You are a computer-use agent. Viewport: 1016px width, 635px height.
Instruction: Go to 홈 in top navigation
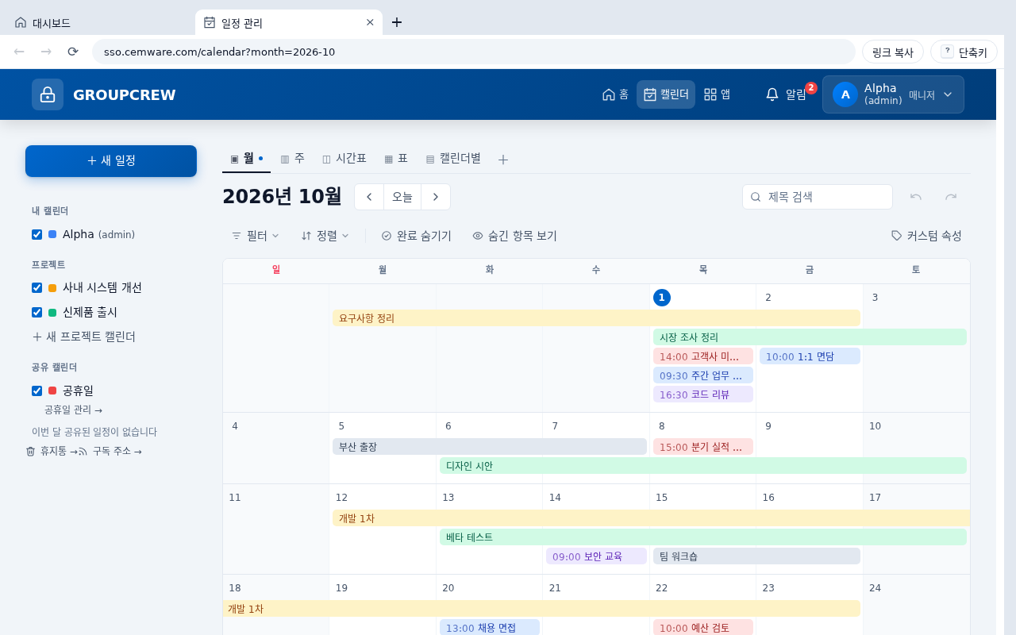point(616,94)
